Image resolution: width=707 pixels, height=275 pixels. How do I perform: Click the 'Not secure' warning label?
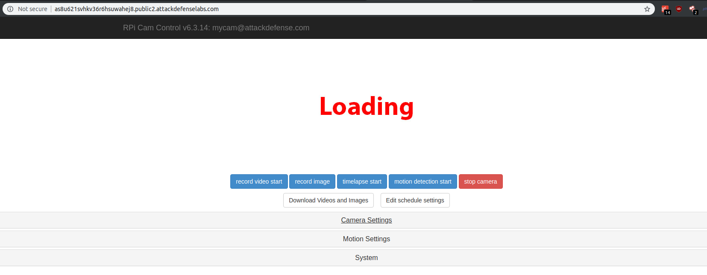click(x=32, y=9)
